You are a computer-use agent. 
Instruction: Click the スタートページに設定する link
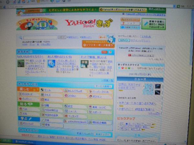click(145, 14)
